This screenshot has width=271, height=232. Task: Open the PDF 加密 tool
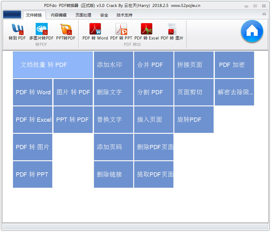234,65
